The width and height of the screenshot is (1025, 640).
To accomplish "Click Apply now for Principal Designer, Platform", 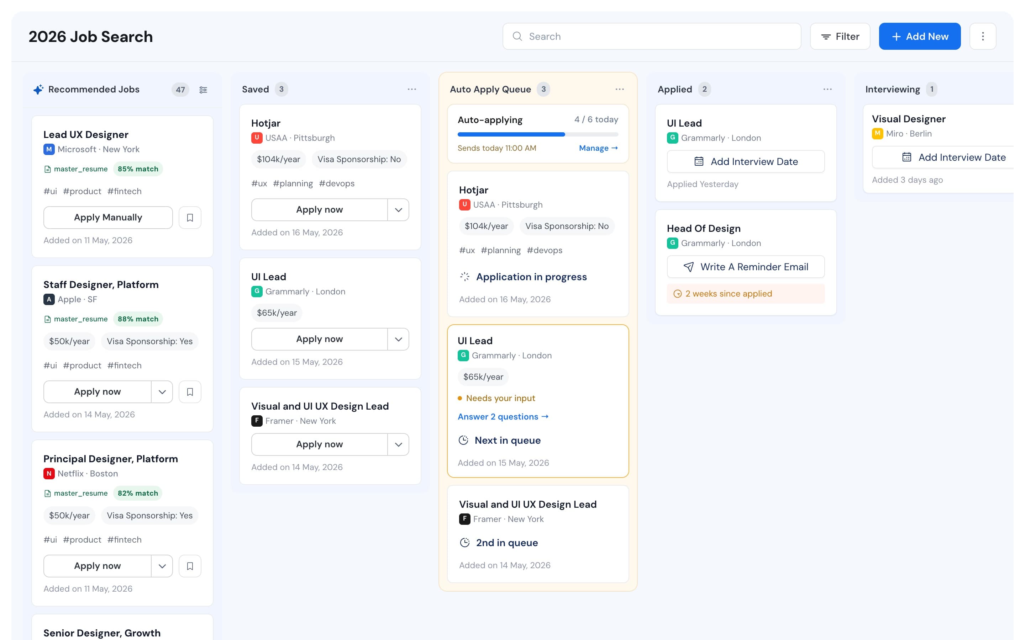I will 98,566.
